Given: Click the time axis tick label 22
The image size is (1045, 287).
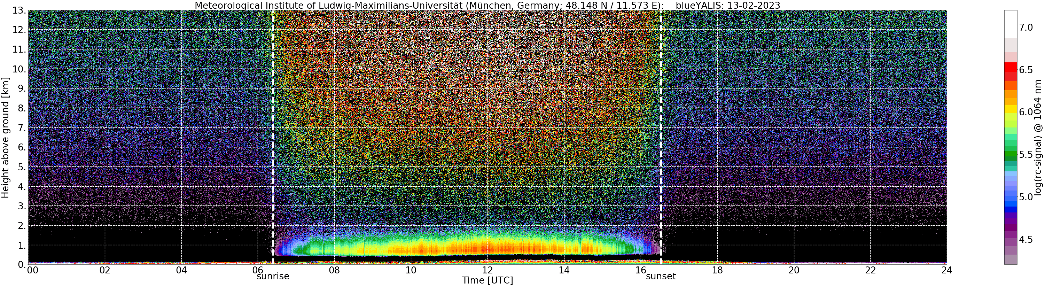Looking at the screenshot, I should (870, 270).
